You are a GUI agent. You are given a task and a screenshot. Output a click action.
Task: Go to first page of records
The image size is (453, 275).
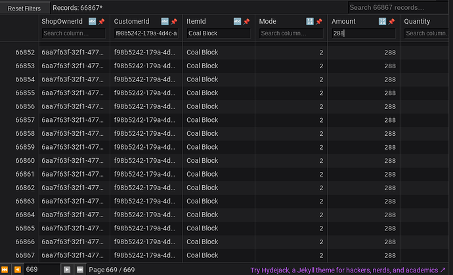pyautogui.click(x=5, y=270)
